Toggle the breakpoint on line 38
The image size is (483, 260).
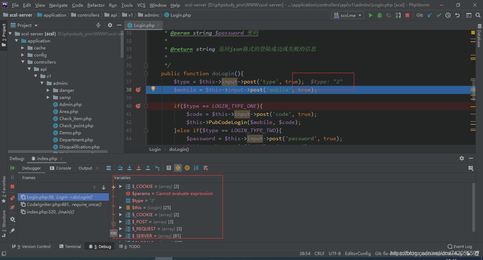138,90
